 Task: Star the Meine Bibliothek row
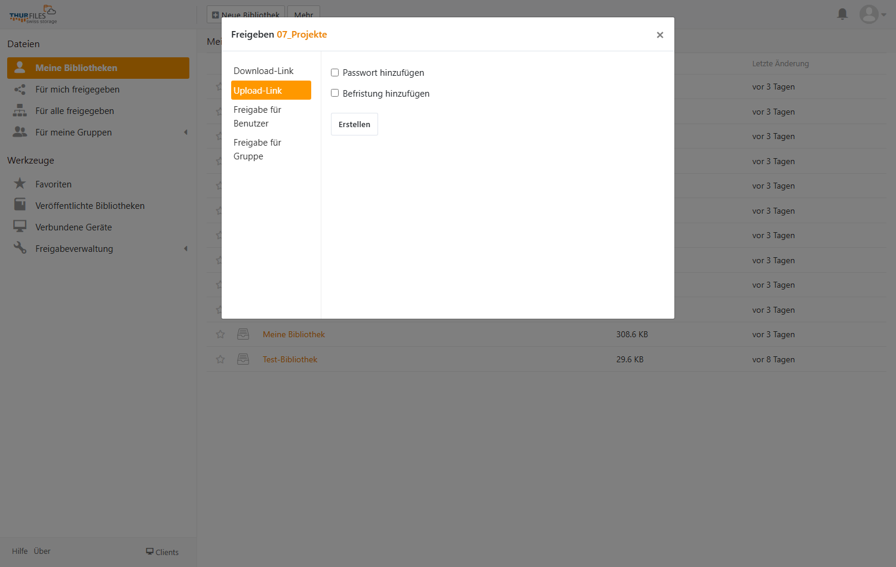pyautogui.click(x=220, y=334)
